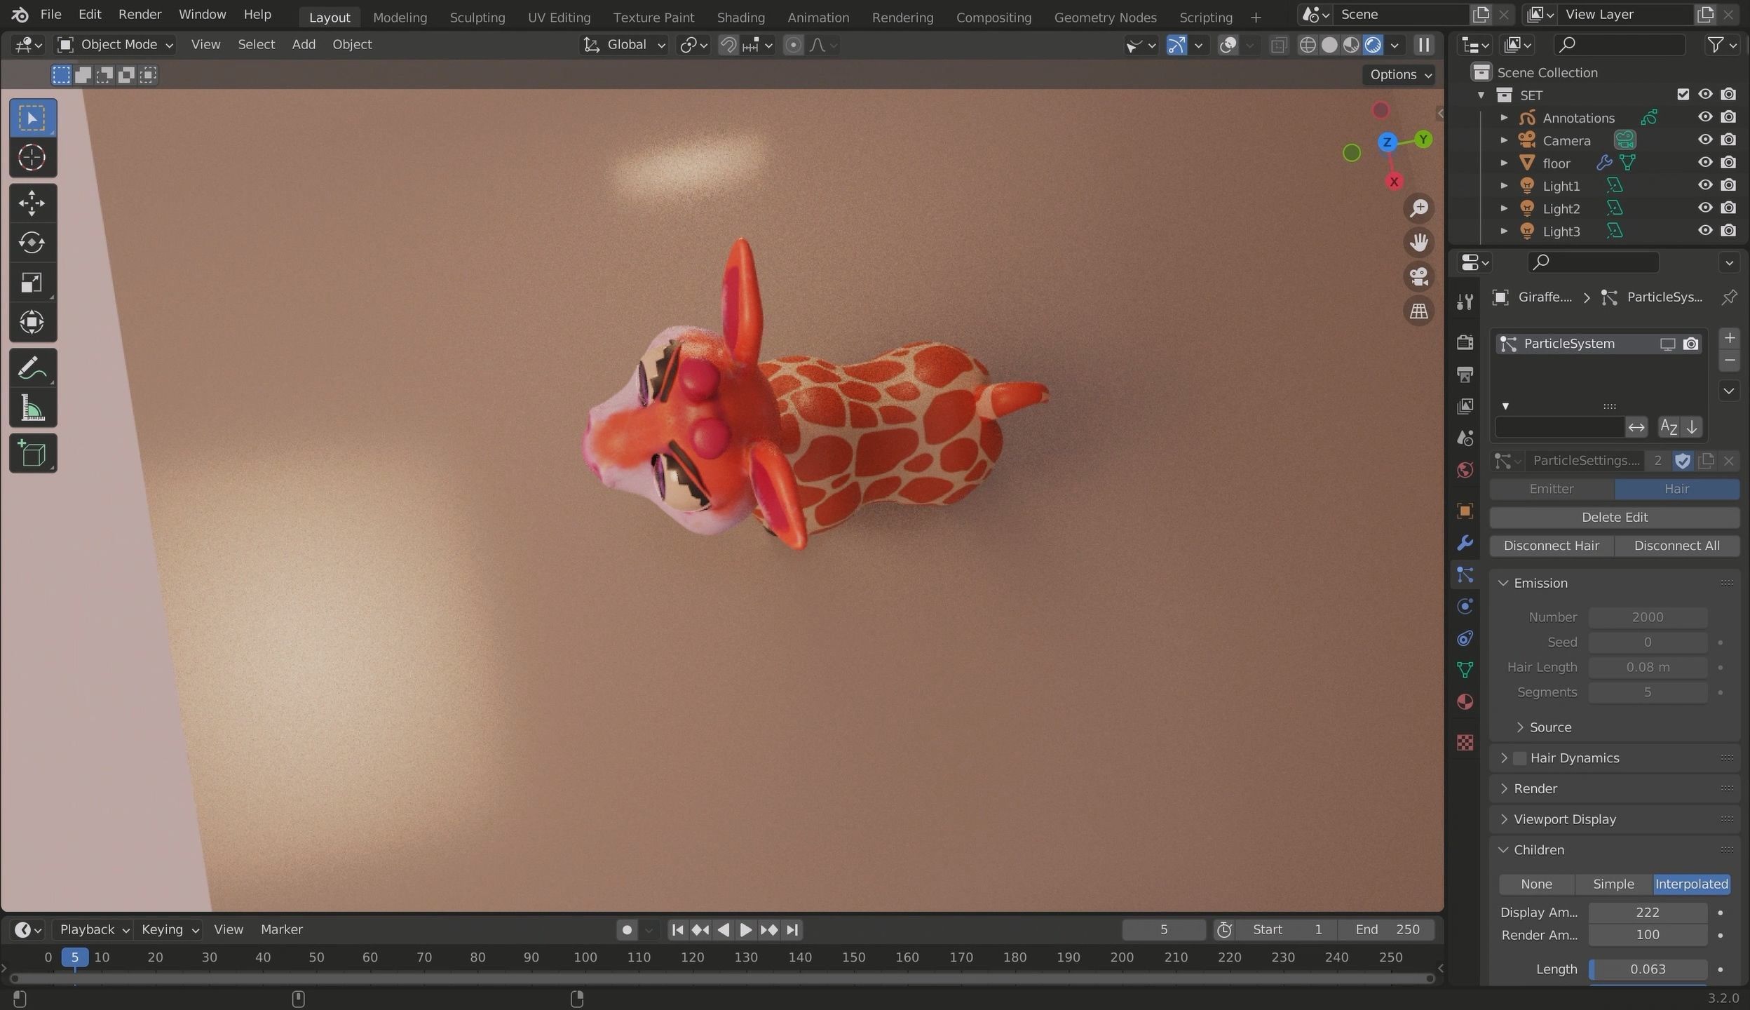Activate the Scale tool
1750x1010 pixels.
pyautogui.click(x=32, y=283)
